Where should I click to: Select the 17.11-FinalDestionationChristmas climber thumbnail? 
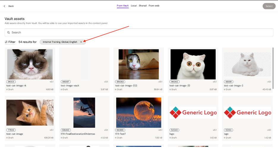pyautogui.click(x=84, y=112)
